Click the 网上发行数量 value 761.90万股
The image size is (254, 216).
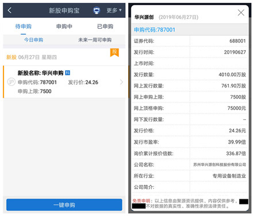[233, 86]
